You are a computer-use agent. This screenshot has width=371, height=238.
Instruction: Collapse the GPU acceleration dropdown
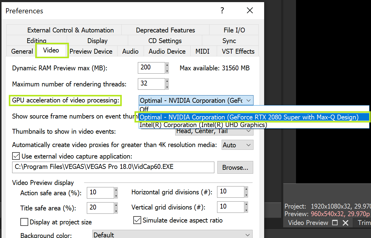(x=249, y=100)
